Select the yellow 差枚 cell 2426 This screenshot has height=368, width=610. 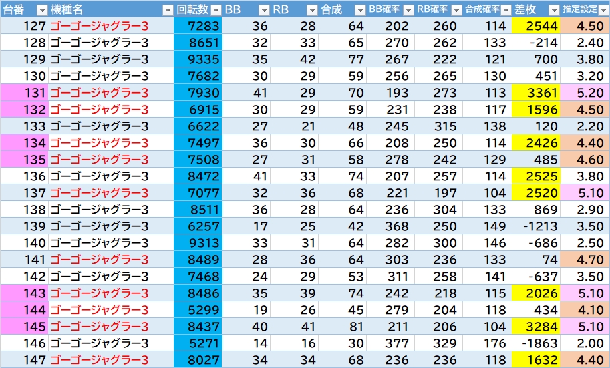[x=536, y=143]
